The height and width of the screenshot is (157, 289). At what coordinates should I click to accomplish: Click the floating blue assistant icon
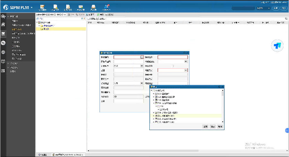[277, 46]
